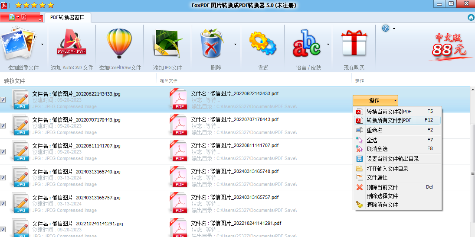Click the home icon at top right
Viewport: 475px width, 237px height.
click(471, 17)
